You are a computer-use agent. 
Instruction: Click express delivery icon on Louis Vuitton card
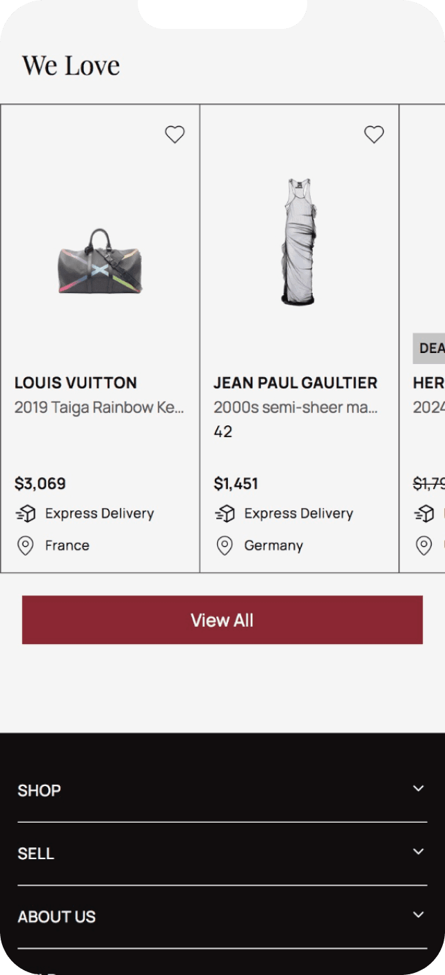(25, 514)
